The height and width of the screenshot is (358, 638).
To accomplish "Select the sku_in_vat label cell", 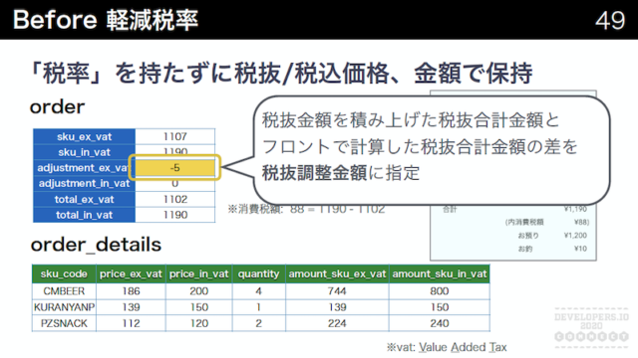I will coord(84,152).
